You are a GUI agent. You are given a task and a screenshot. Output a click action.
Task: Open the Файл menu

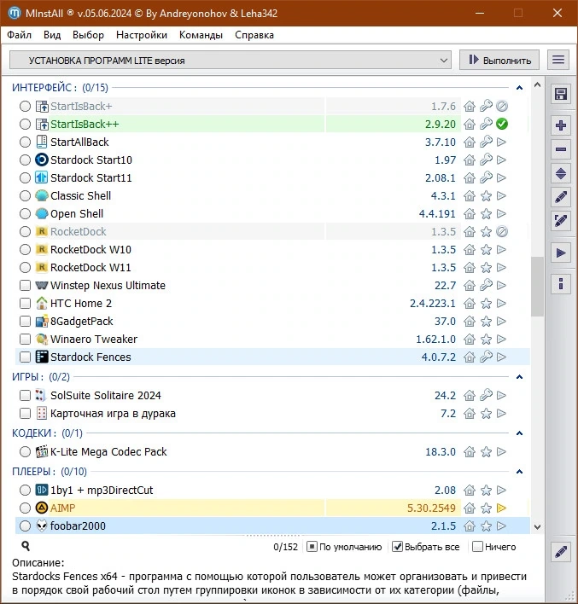(20, 35)
